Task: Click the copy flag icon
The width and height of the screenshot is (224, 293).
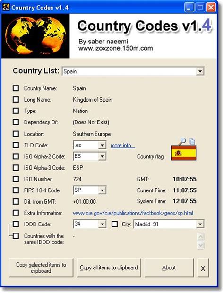Action: coord(192,141)
